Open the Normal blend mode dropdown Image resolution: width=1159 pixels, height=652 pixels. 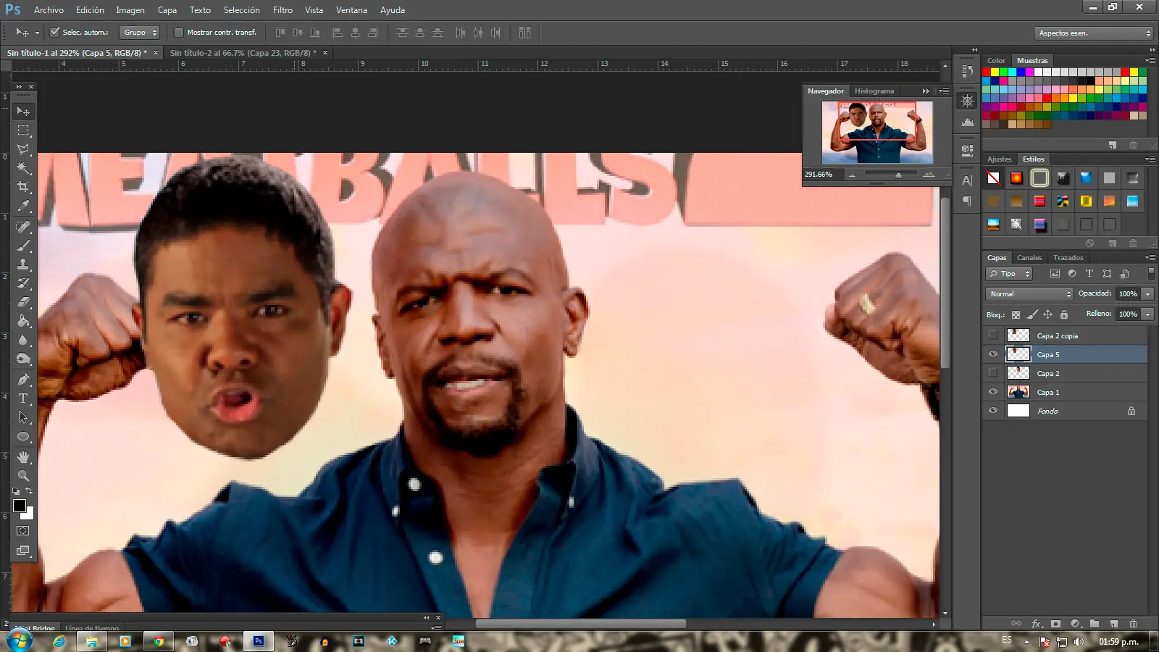pyautogui.click(x=1029, y=293)
